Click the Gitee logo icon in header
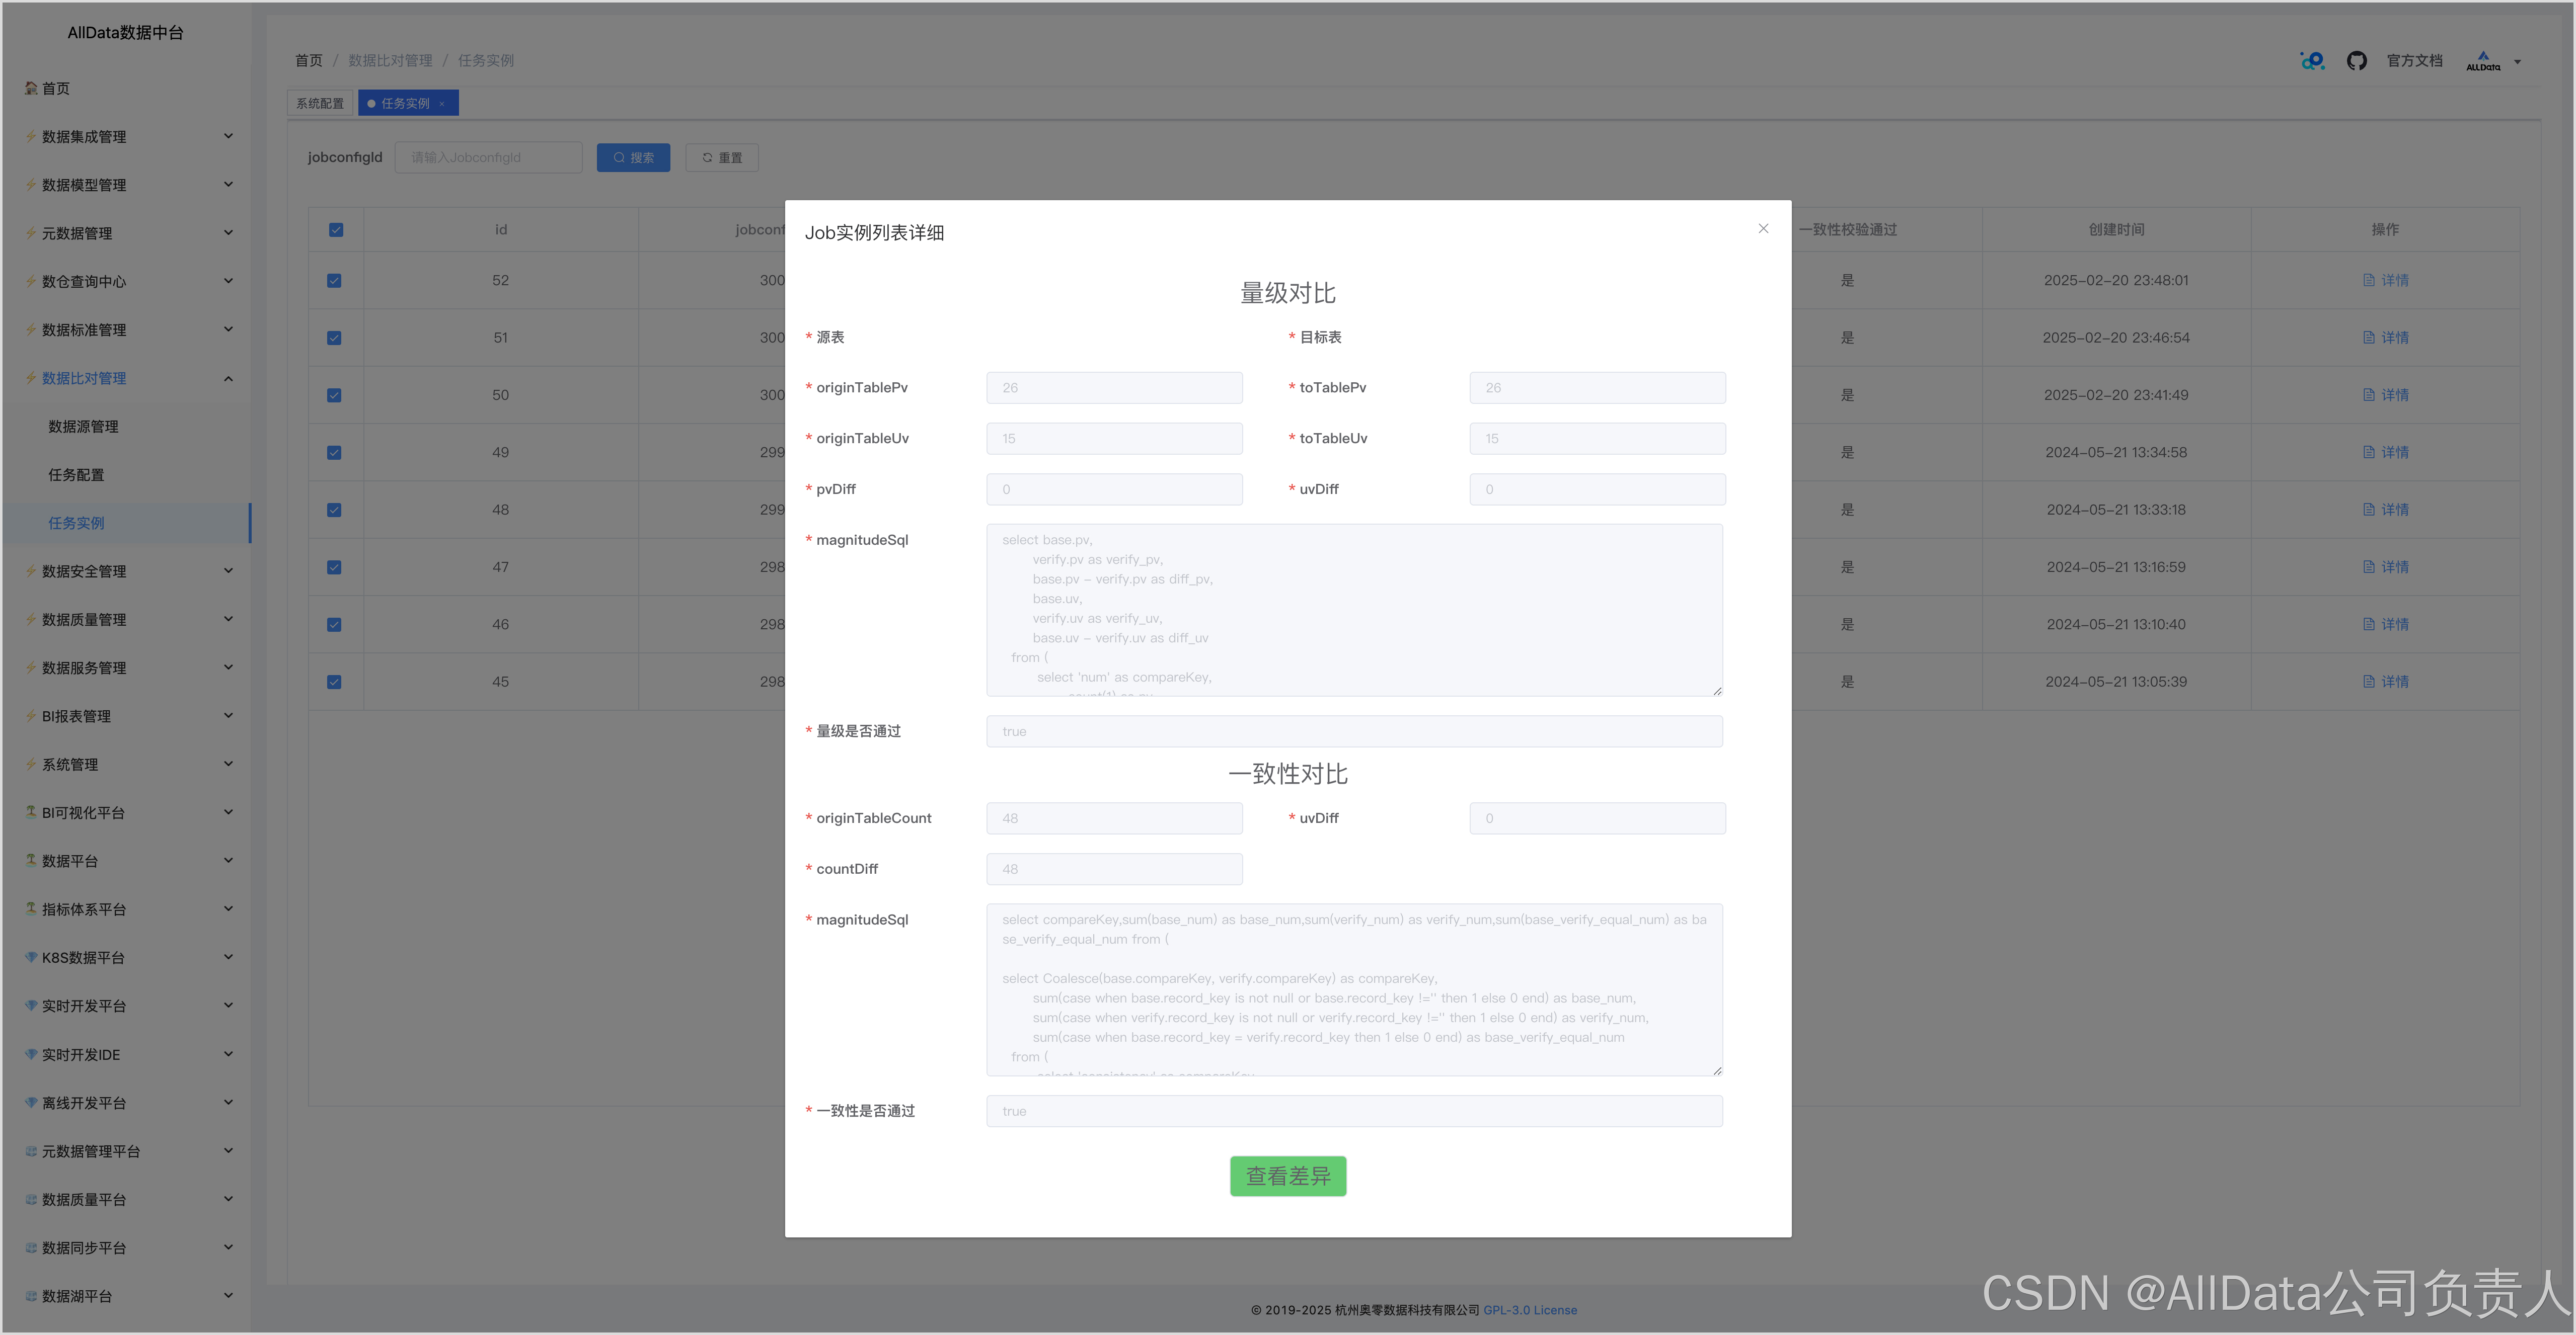 tap(2312, 61)
